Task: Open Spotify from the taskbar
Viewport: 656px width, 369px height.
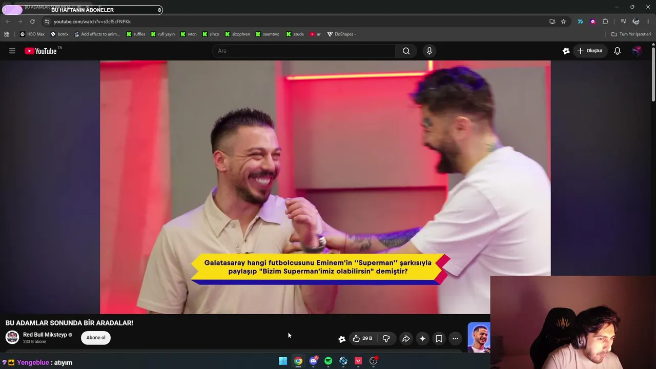Action: coord(328,361)
